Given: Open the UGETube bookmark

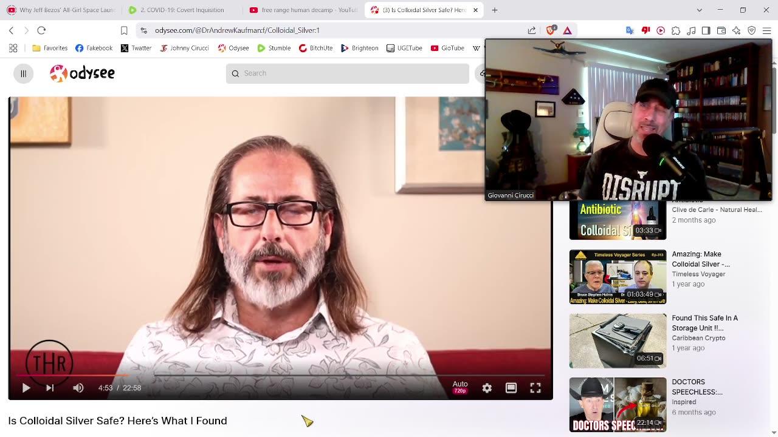Looking at the screenshot, I should pyautogui.click(x=404, y=48).
